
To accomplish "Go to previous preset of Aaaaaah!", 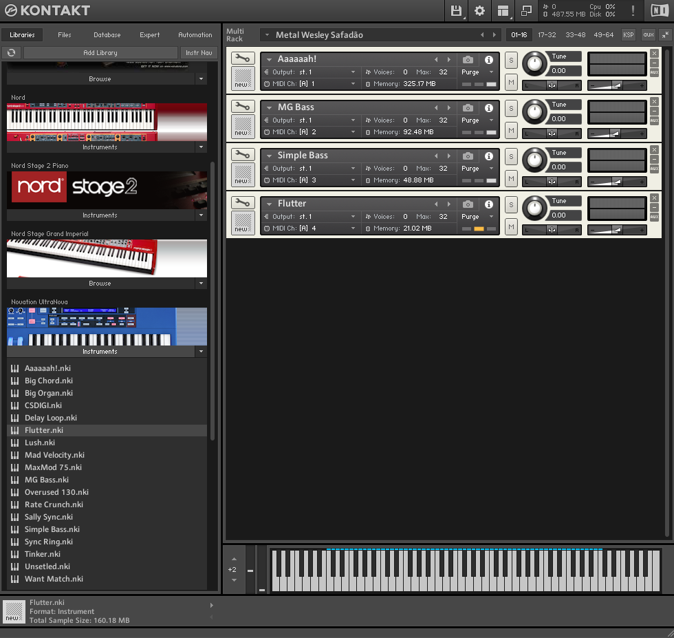I will coord(436,60).
